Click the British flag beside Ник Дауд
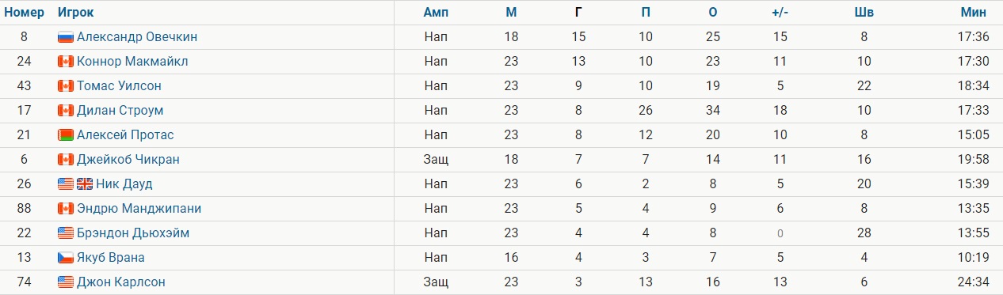This screenshot has width=1003, height=295. [x=85, y=184]
